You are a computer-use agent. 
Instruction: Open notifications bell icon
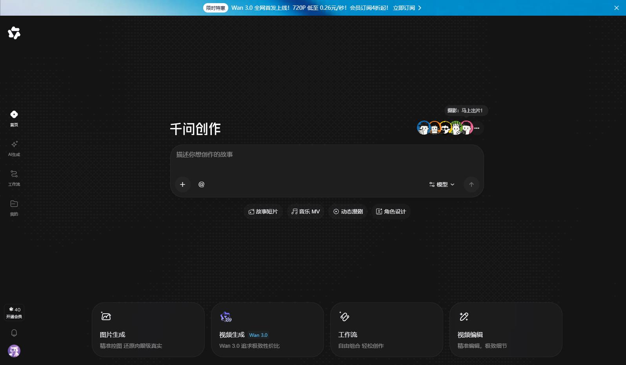tap(14, 333)
